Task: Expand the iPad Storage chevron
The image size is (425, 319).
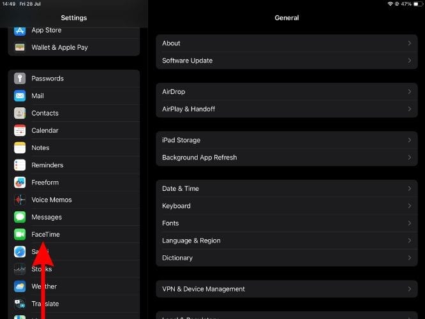Action: [x=409, y=140]
